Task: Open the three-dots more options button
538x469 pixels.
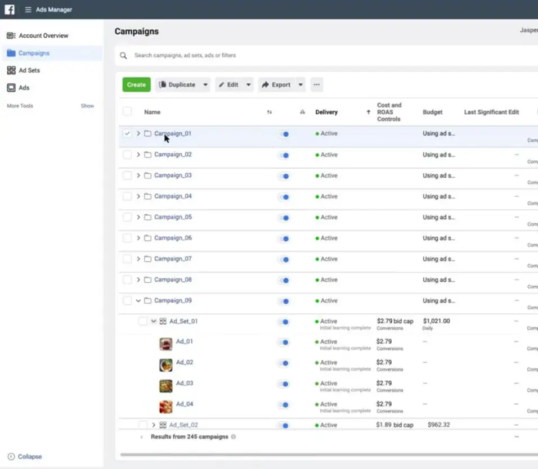Action: (317, 85)
